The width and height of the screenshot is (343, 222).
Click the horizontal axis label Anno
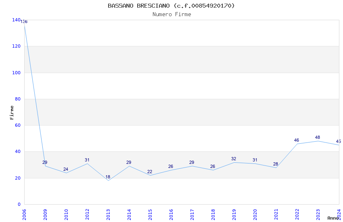pos(333,218)
